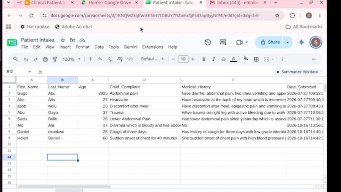Screen dimensions: 341x192
Task: Open the zoom 100% dropdown
Action: point(72,59)
